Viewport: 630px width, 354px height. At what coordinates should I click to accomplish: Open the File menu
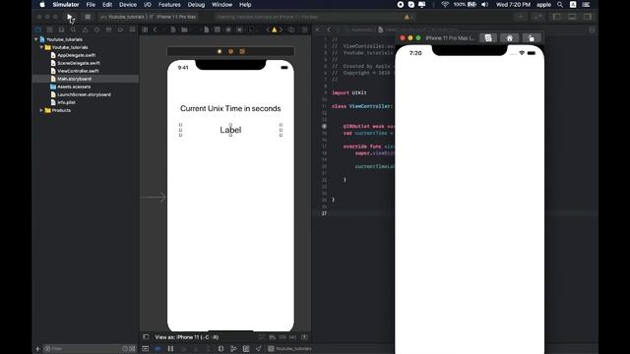tap(91, 5)
